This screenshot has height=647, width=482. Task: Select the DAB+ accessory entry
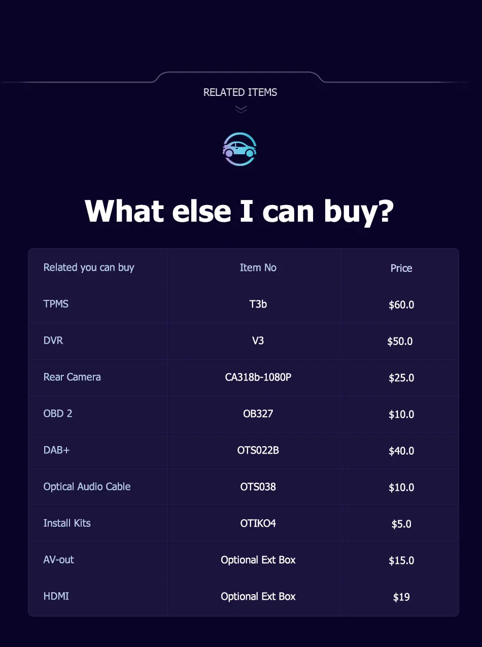point(56,450)
